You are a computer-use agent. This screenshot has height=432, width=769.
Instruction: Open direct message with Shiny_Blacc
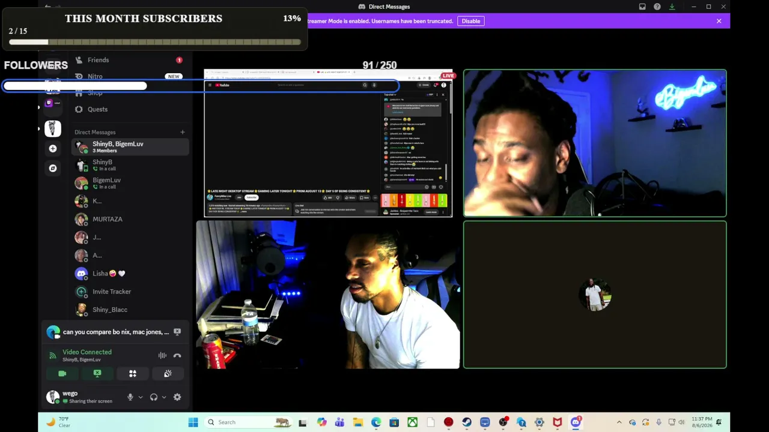[130, 310]
